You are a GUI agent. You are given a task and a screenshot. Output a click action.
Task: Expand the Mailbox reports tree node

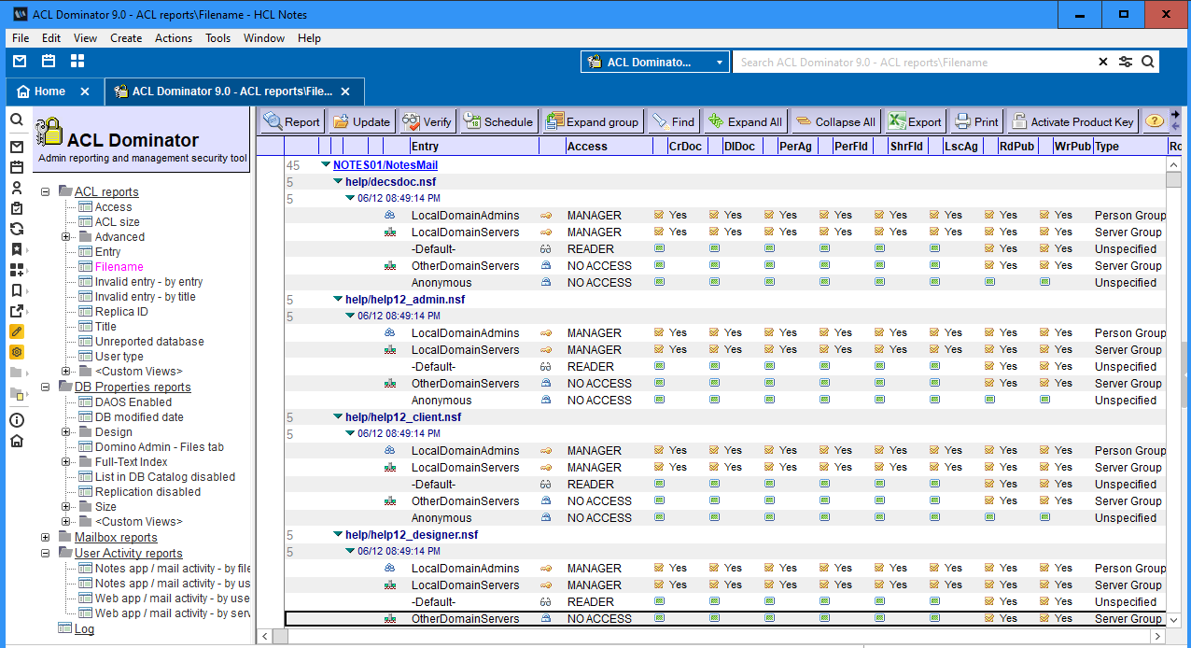pyautogui.click(x=45, y=538)
